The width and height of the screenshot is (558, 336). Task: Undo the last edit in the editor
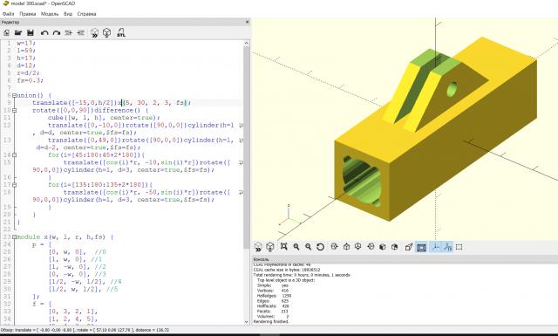(44, 33)
